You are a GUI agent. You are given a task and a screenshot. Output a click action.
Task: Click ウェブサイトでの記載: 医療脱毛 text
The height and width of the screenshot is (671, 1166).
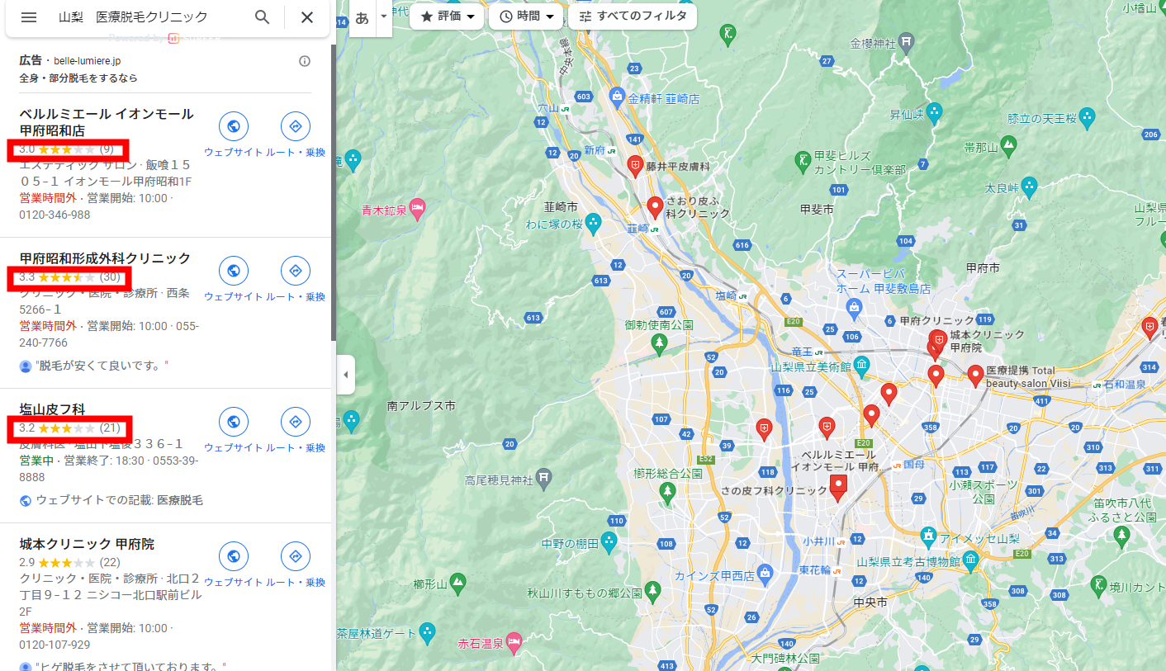pyautogui.click(x=119, y=500)
